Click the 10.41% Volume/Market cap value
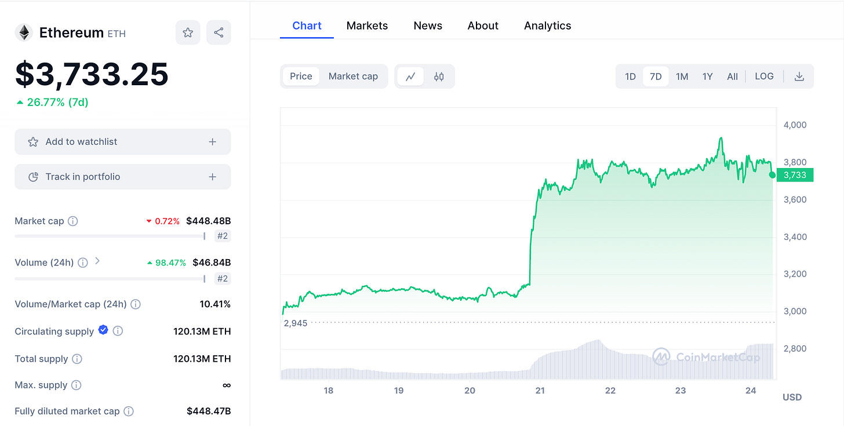Viewport: 844px width, 426px height. [215, 304]
